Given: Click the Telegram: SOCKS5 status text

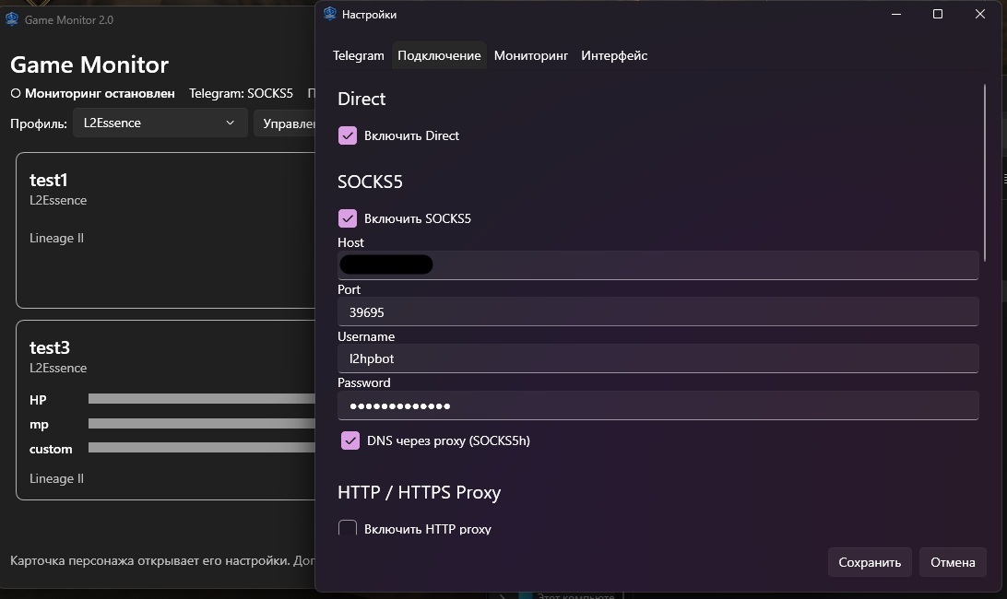Looking at the screenshot, I should click(x=241, y=93).
